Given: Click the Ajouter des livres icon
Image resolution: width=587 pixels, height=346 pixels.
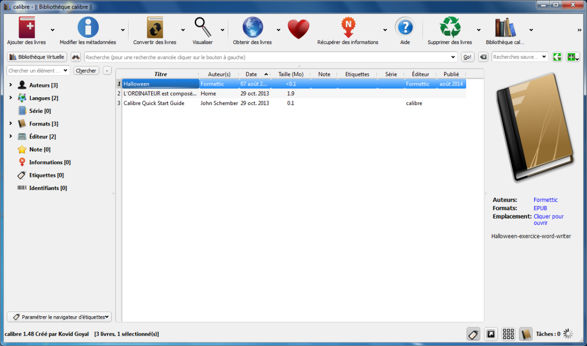Looking at the screenshot, I should pos(26,27).
